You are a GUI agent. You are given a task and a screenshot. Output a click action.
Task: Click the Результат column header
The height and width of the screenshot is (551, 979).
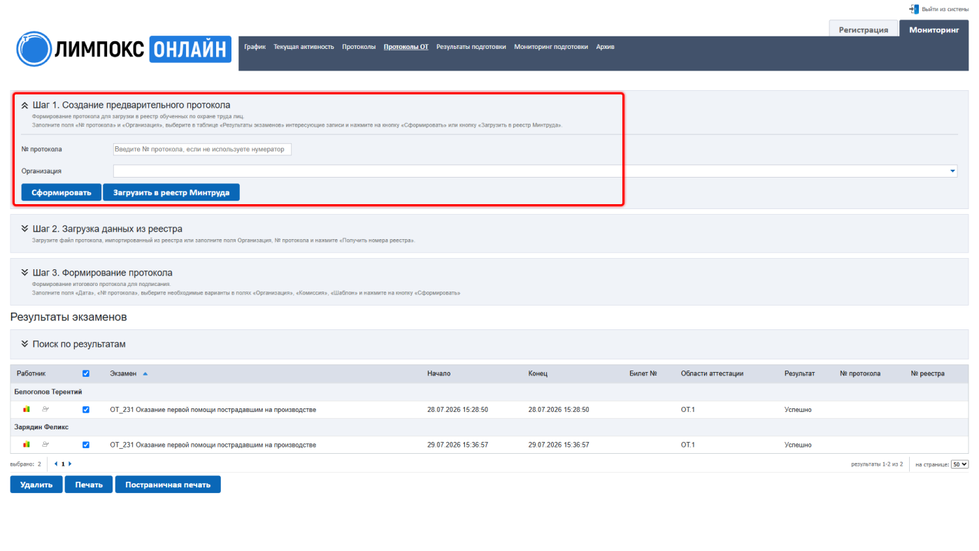[x=799, y=373]
